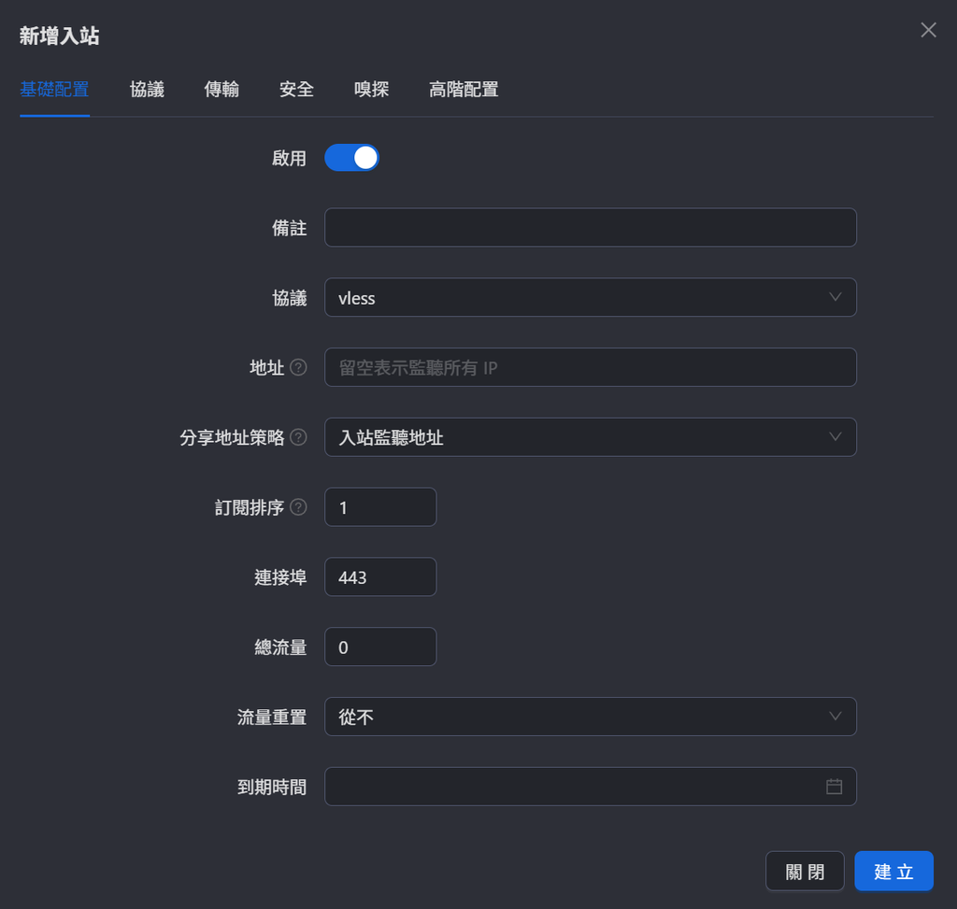Focus the 備註 text field
The image size is (957, 909).
(591, 228)
